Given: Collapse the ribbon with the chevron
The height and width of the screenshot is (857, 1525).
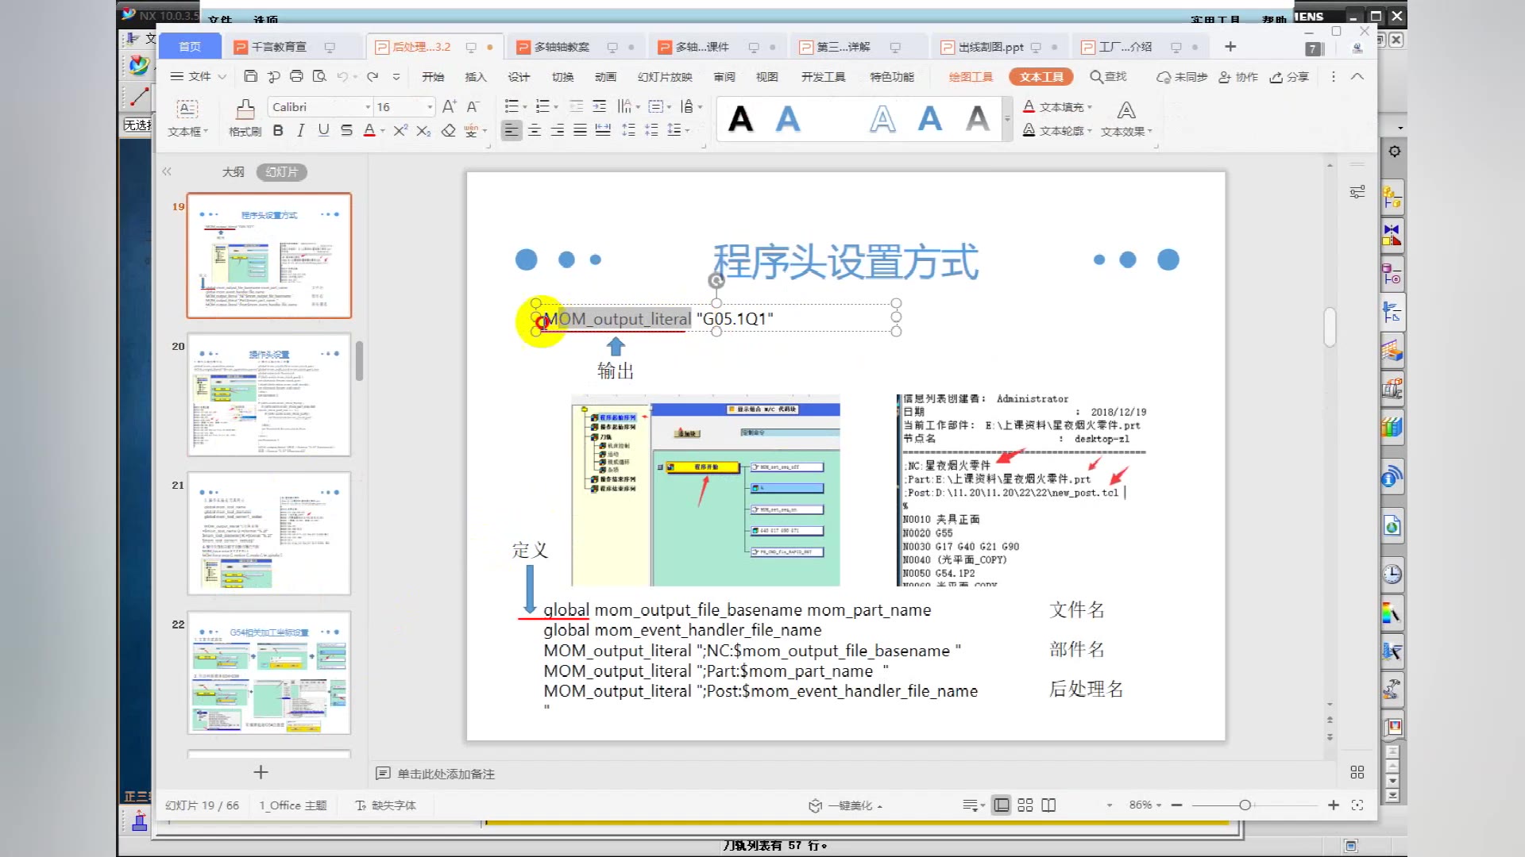Looking at the screenshot, I should click(1357, 77).
